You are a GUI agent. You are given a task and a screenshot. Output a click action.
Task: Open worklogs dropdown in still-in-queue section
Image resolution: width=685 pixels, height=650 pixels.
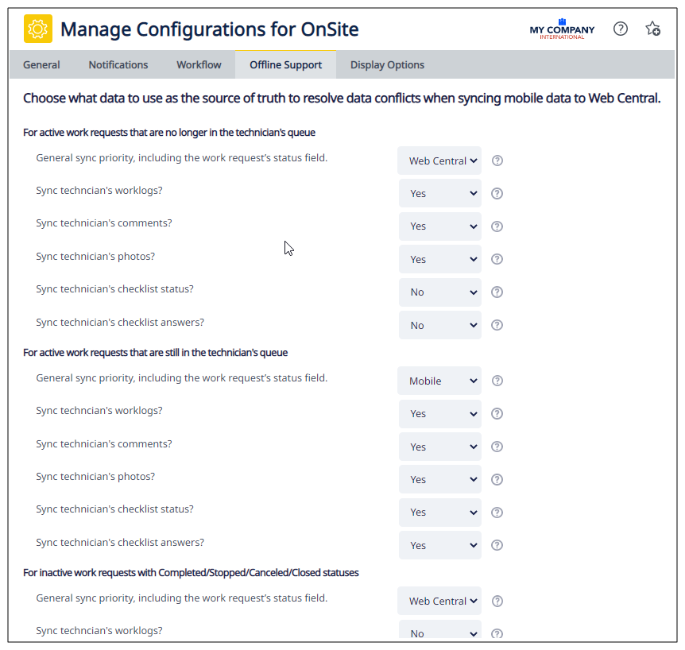click(x=440, y=414)
